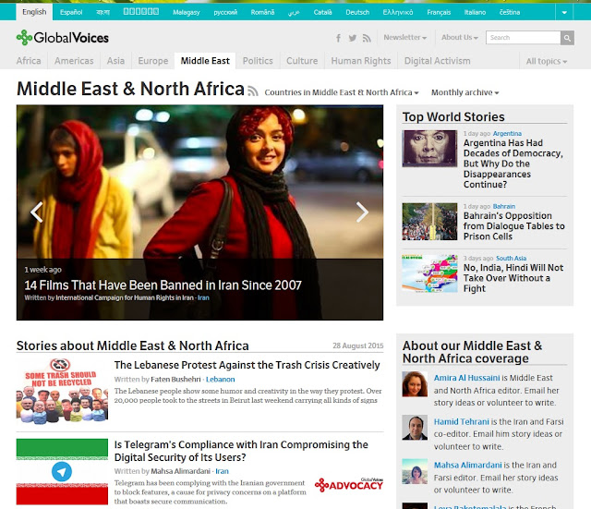The height and width of the screenshot is (509, 591).
Task: Click the India language map thumbnail
Action: pos(429,273)
